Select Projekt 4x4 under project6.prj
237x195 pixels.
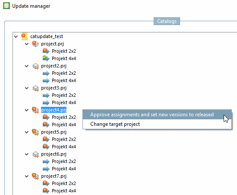64,169
